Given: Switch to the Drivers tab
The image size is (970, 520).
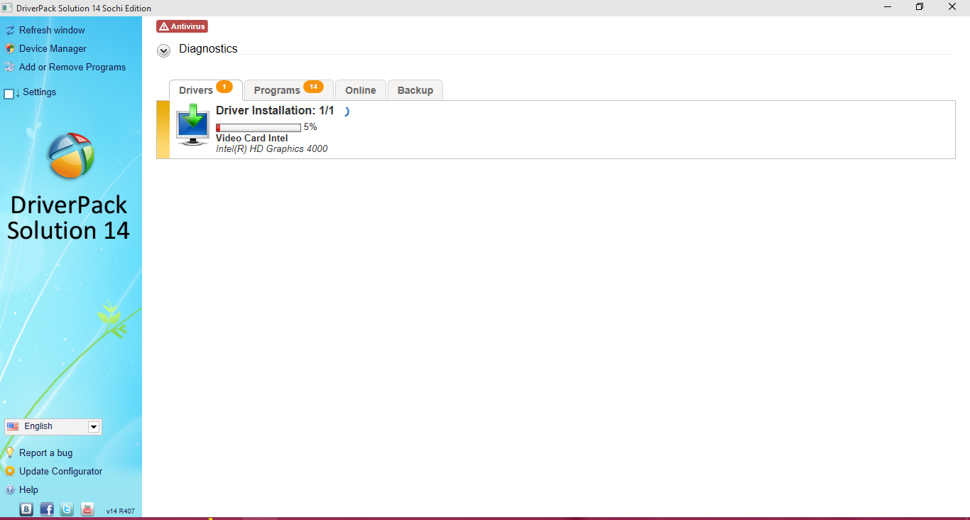Looking at the screenshot, I should (x=206, y=90).
